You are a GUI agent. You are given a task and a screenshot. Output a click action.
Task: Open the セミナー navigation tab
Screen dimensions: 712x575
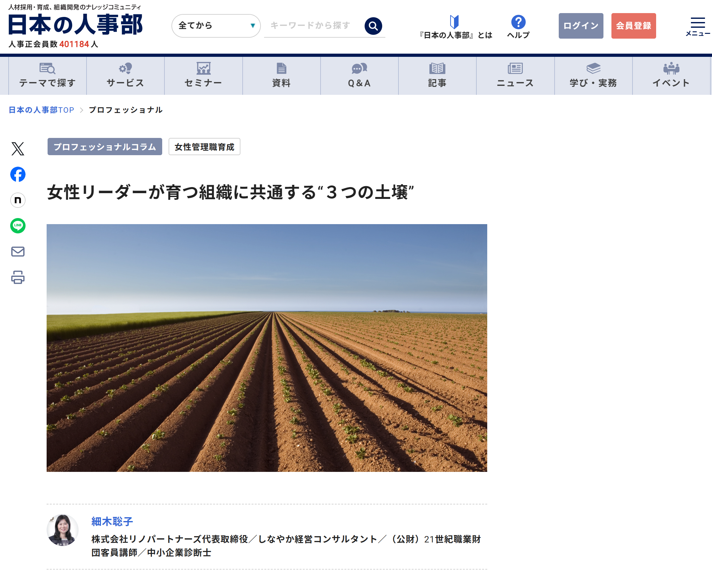point(203,76)
